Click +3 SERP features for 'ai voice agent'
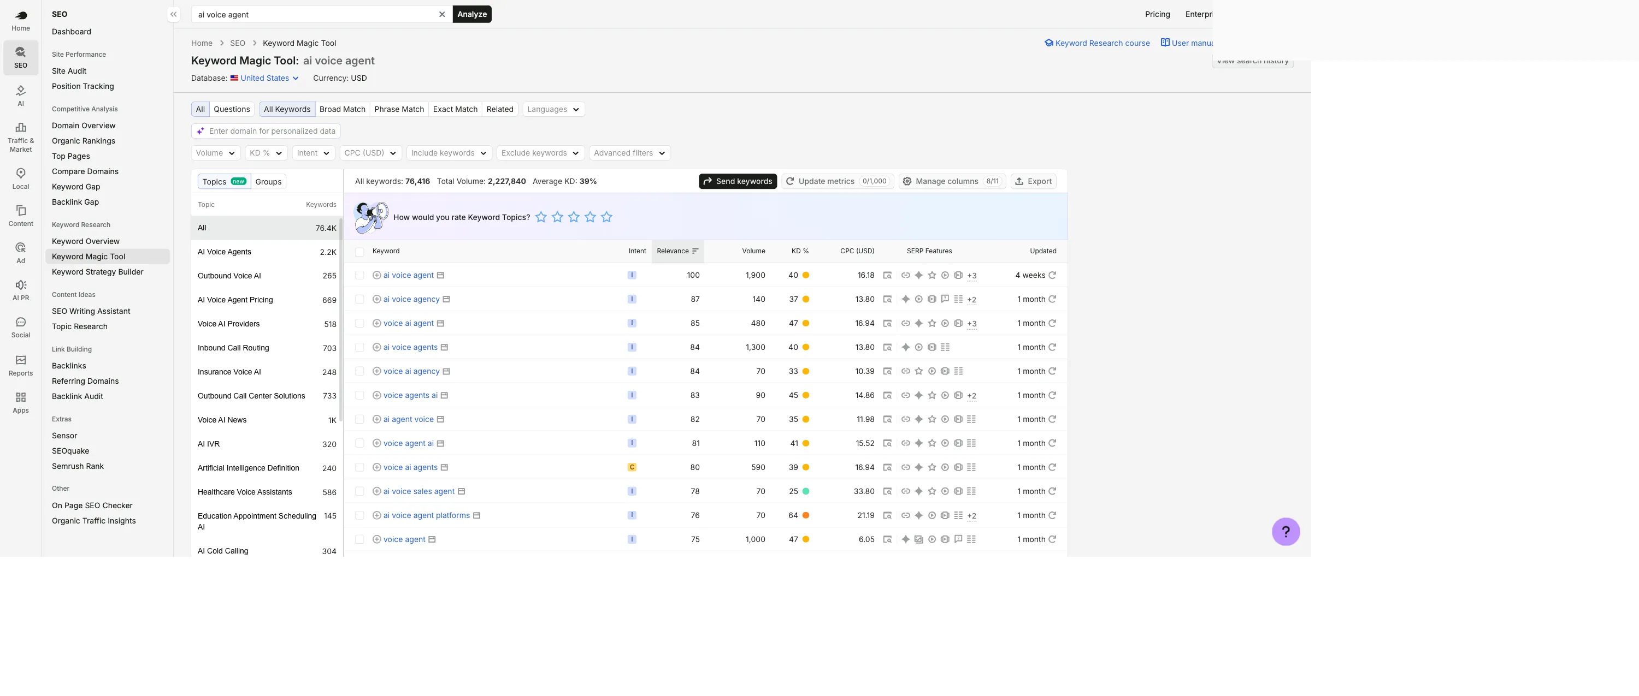The width and height of the screenshot is (1639, 696). tap(971, 276)
